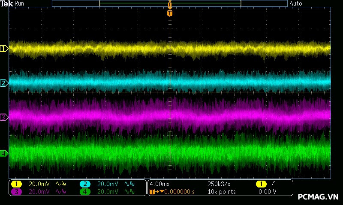Click the magenta channel 3 ground marker

click(4, 117)
